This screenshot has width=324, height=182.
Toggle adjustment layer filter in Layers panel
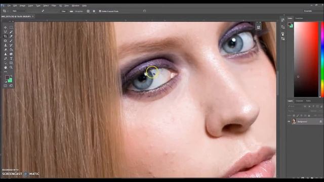(x=309, y=106)
